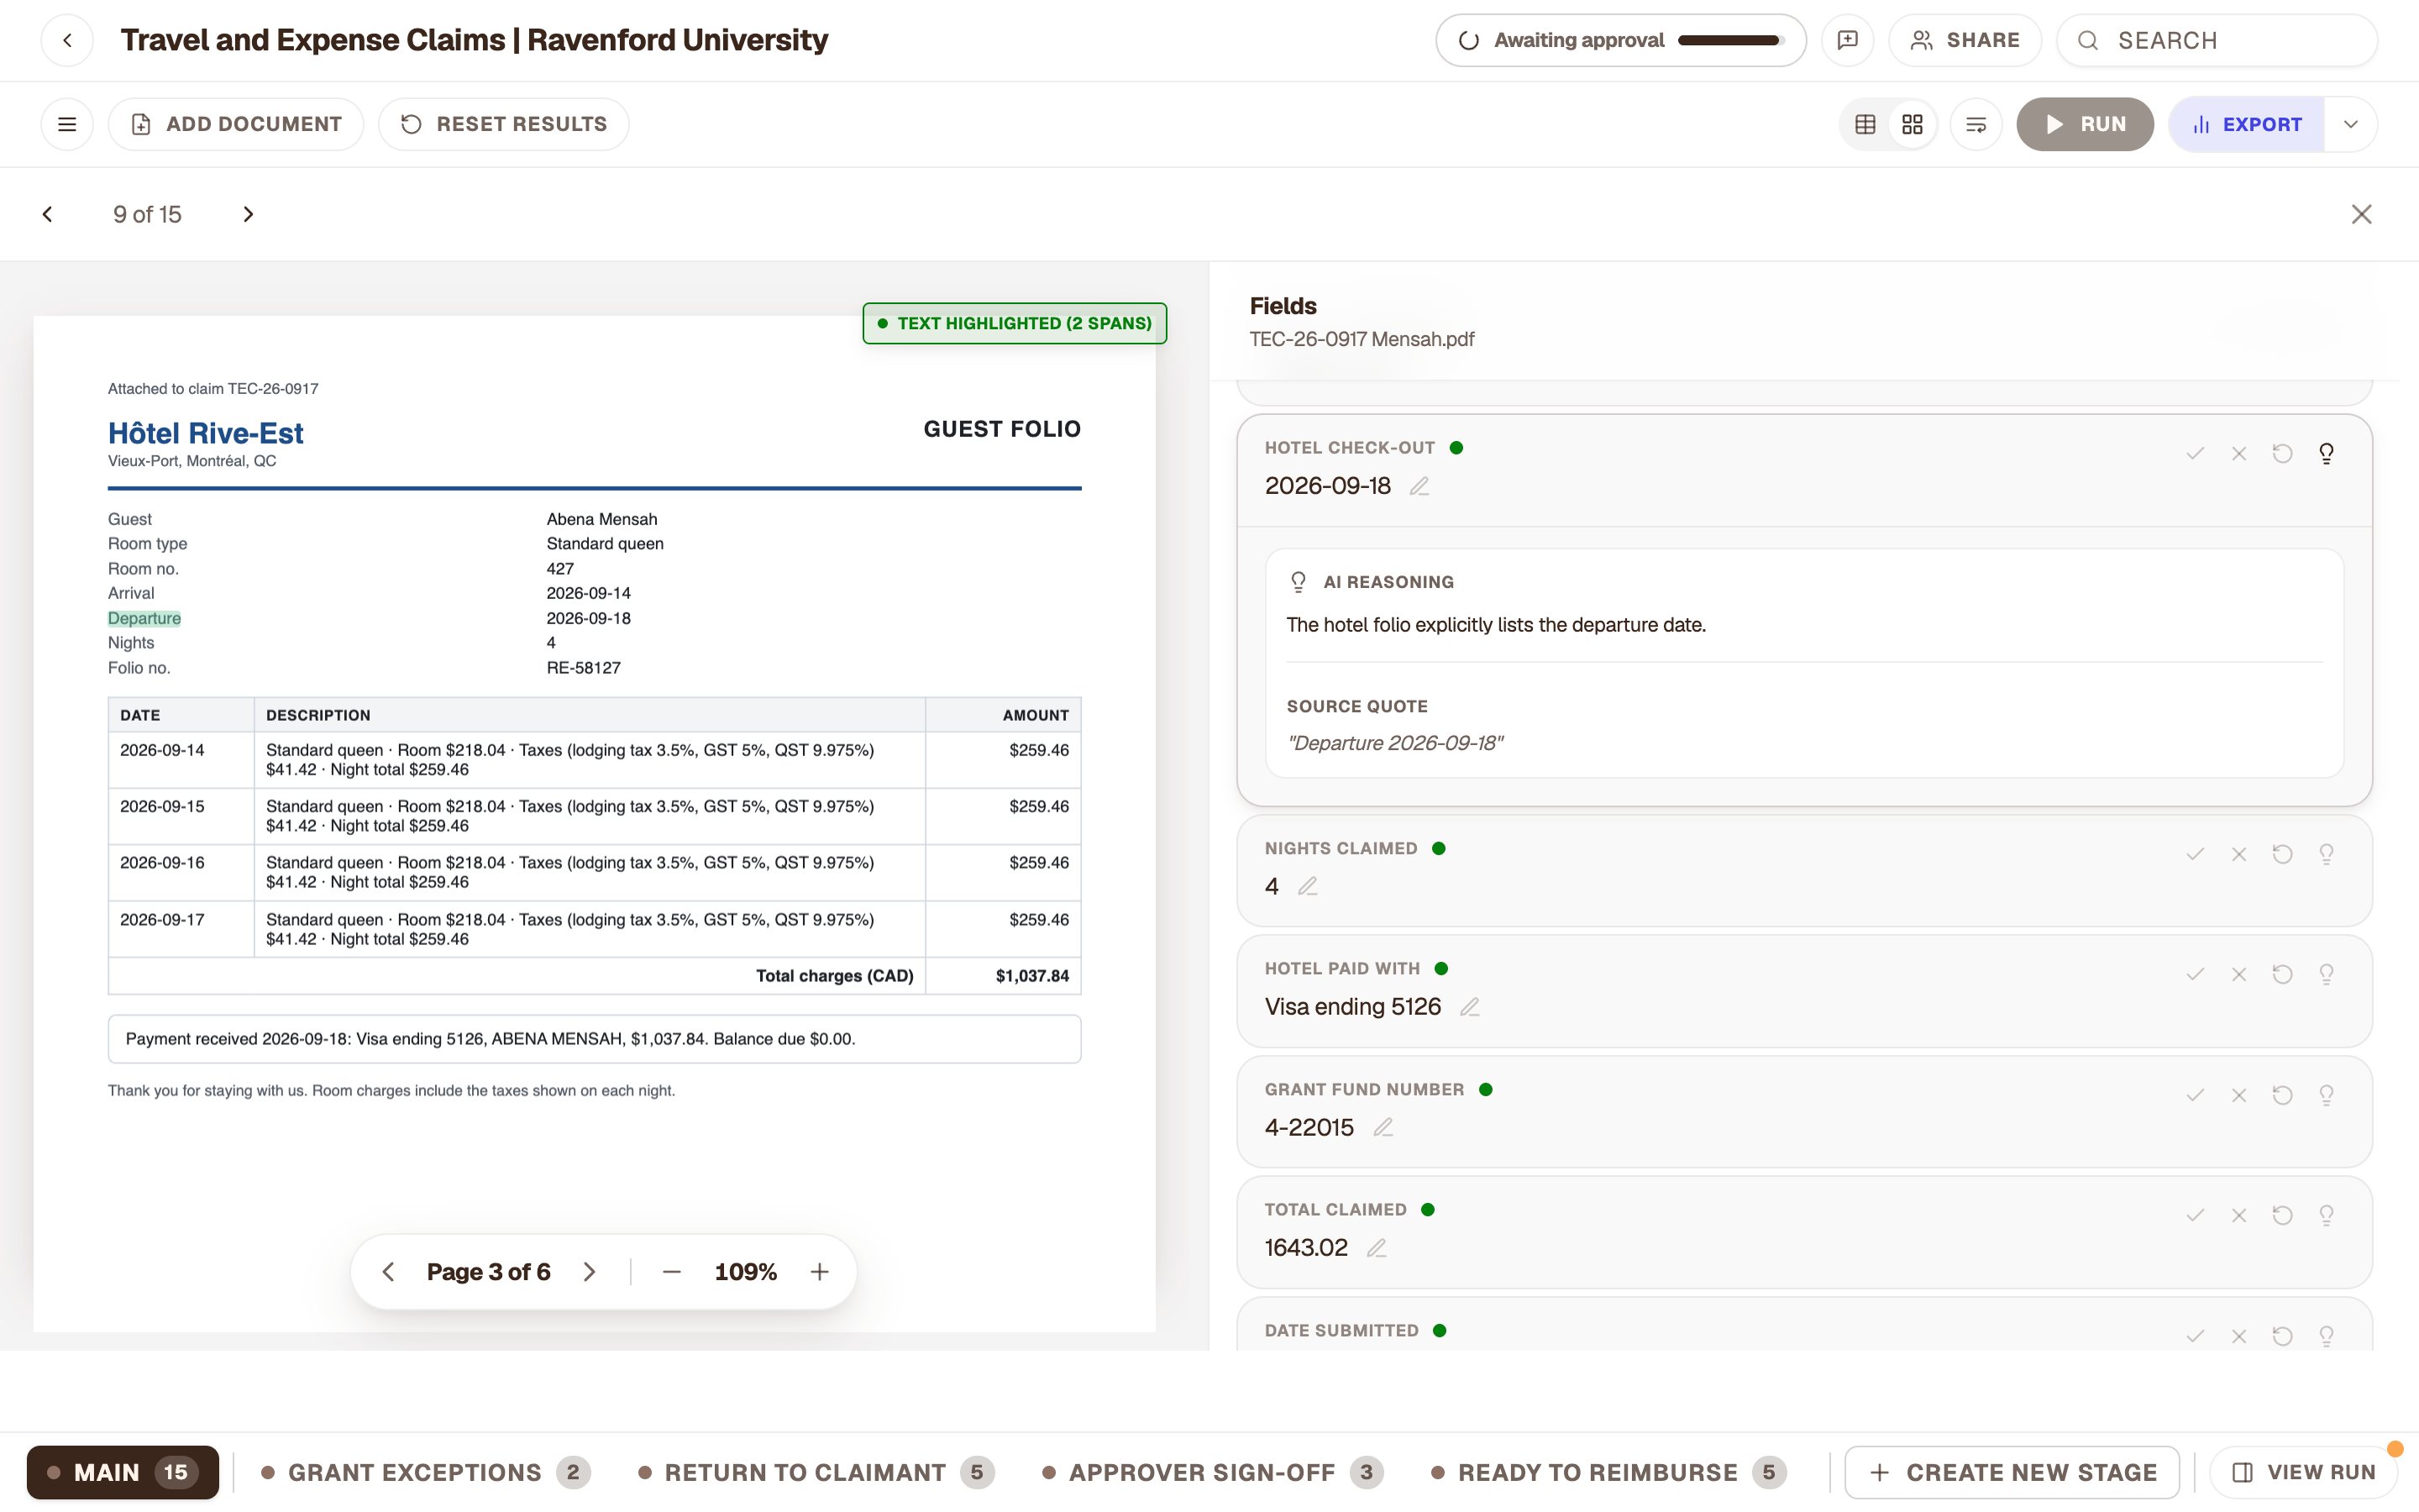
Task: Edit the Nights Claimed value
Action: tap(1308, 886)
